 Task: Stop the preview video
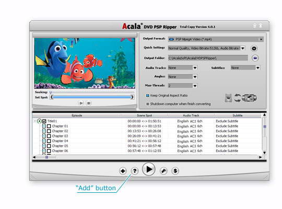(x=88, y=103)
